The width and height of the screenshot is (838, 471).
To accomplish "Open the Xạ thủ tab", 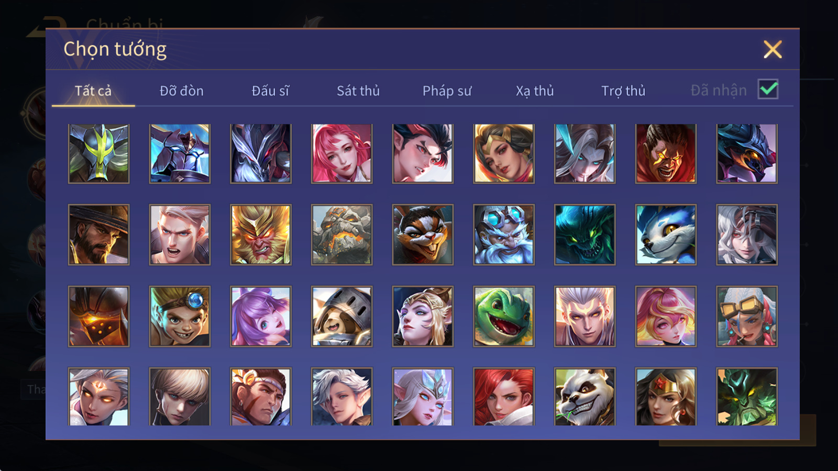I will (535, 91).
